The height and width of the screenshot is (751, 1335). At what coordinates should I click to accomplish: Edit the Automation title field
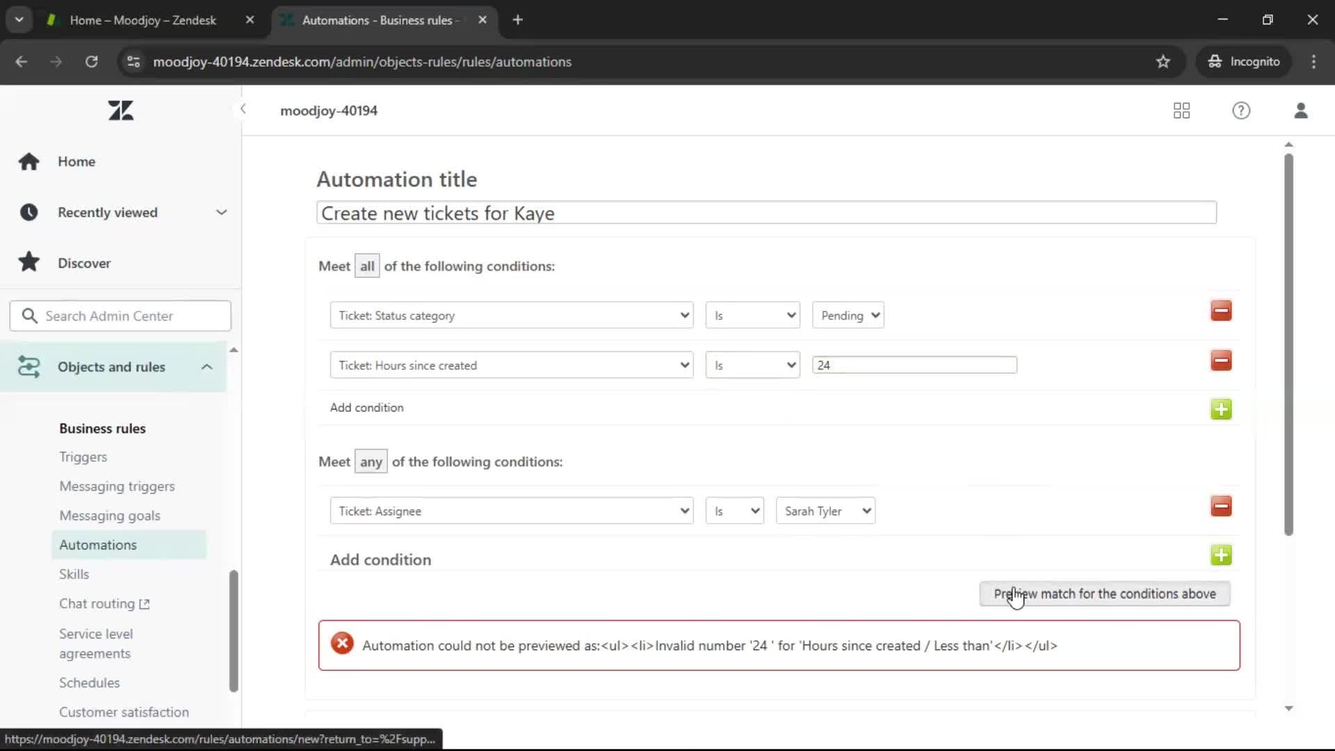pos(766,213)
